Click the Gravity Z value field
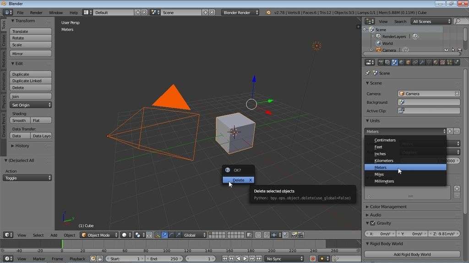 click(x=444, y=234)
